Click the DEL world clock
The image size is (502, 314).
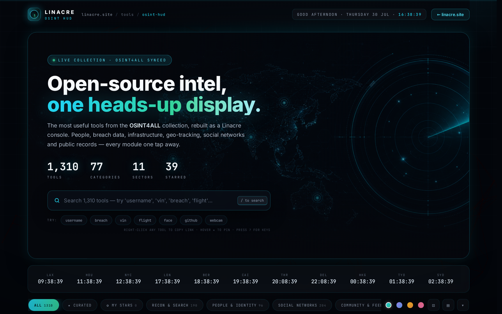tap(324, 279)
